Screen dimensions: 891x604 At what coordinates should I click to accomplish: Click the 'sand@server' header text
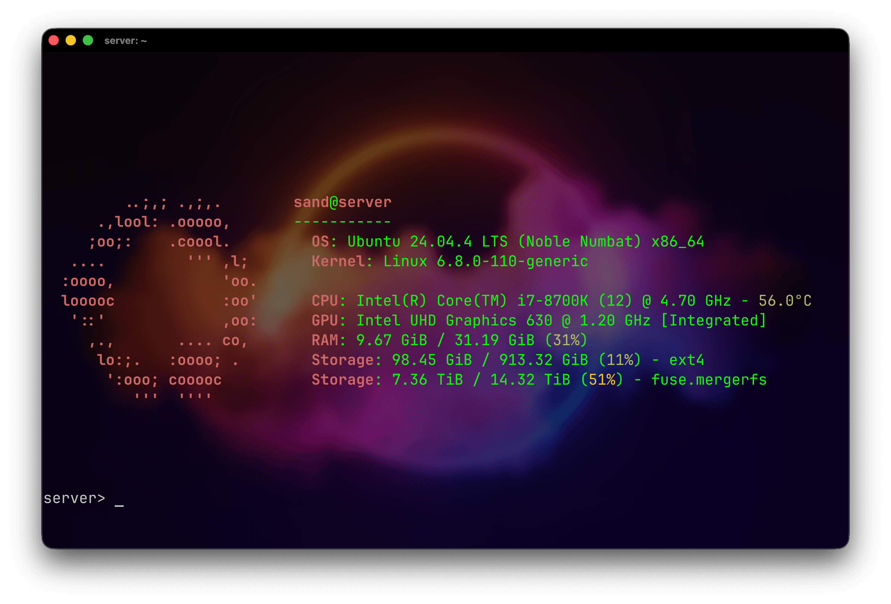click(x=342, y=202)
